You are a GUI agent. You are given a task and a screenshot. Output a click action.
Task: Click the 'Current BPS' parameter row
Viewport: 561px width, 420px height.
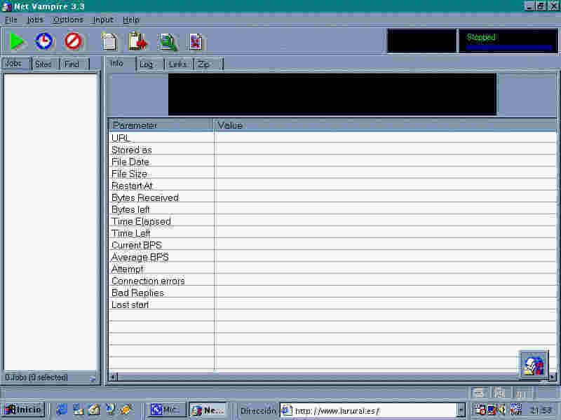(332, 245)
